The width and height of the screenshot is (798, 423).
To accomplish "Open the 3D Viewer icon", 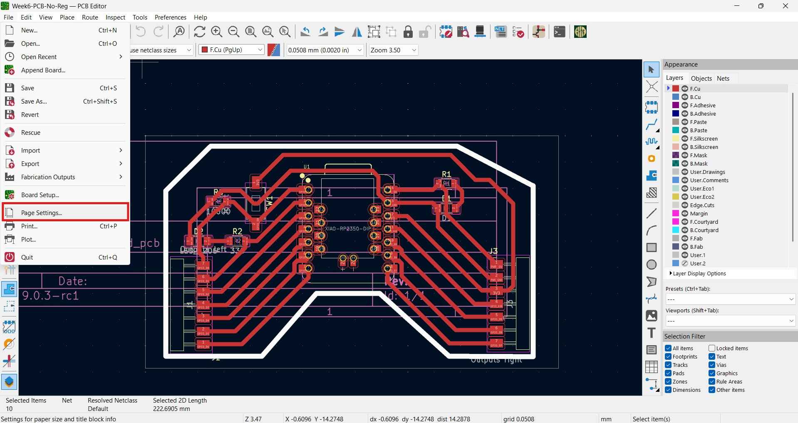I will coord(480,32).
